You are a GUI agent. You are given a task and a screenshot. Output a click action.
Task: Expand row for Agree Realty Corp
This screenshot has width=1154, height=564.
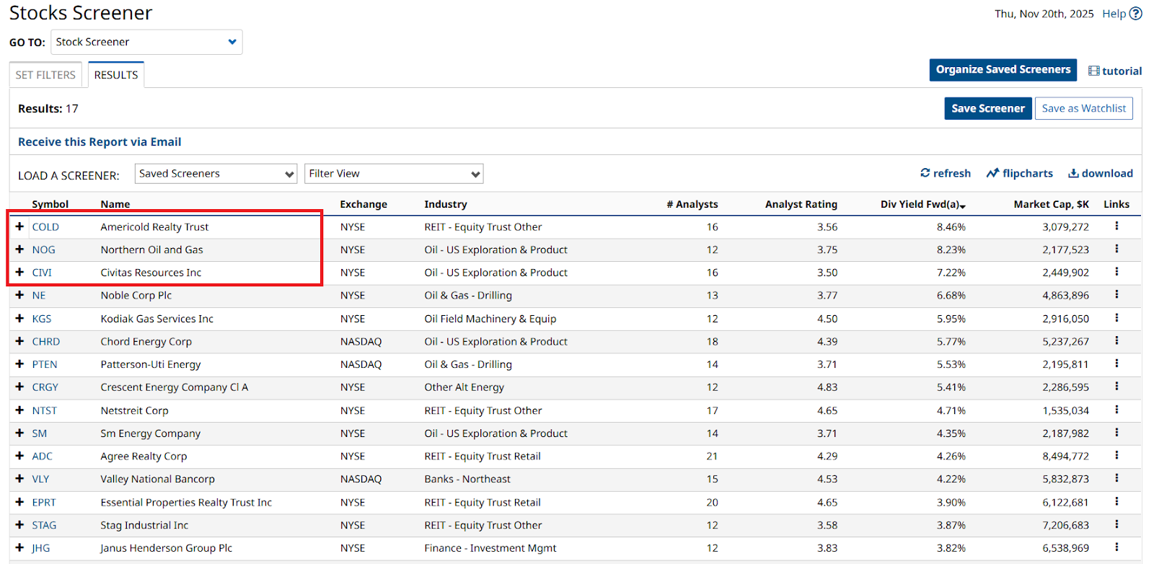point(19,456)
